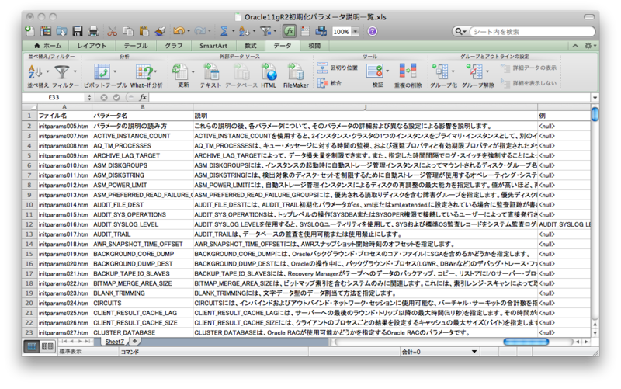The image size is (621, 389).
Task: Select cell ASM_DISKGROUPS
Action: [x=143, y=165]
